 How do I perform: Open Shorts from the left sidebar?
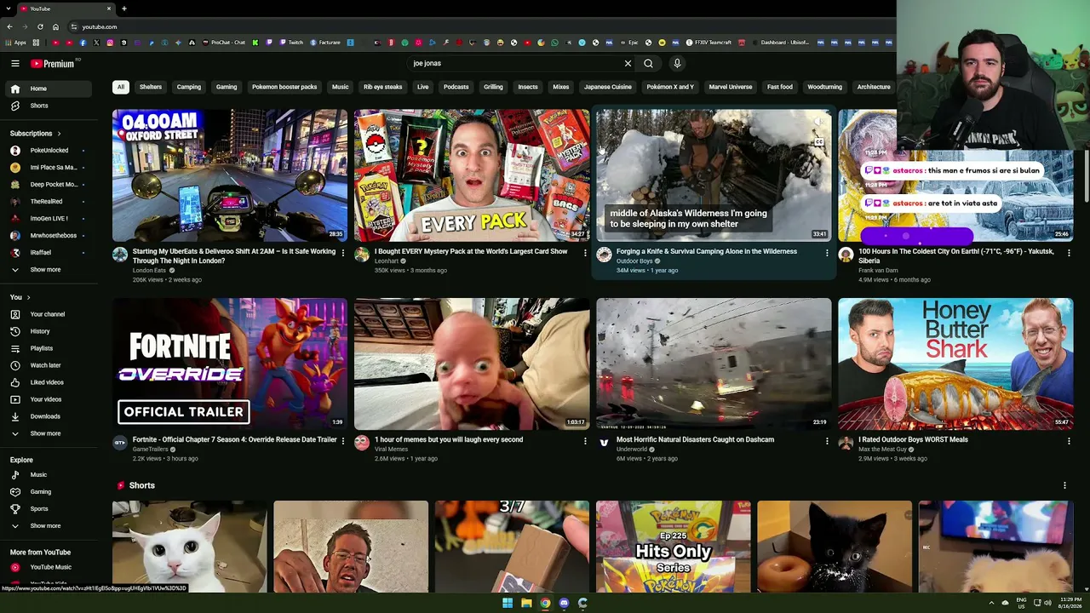[x=49, y=106]
